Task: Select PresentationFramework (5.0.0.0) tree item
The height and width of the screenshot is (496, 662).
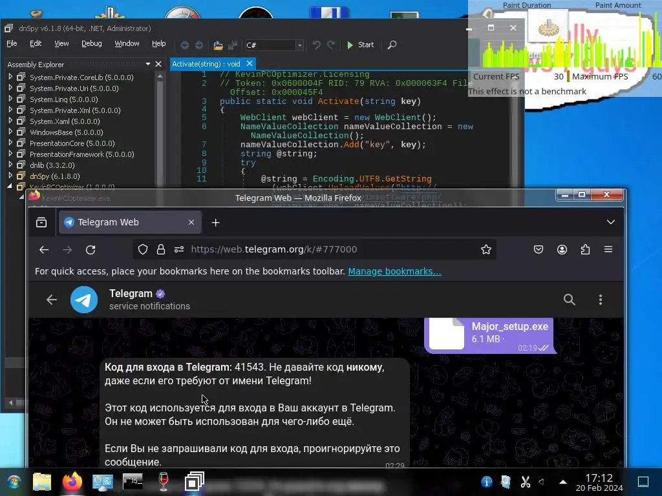Action: click(82, 154)
